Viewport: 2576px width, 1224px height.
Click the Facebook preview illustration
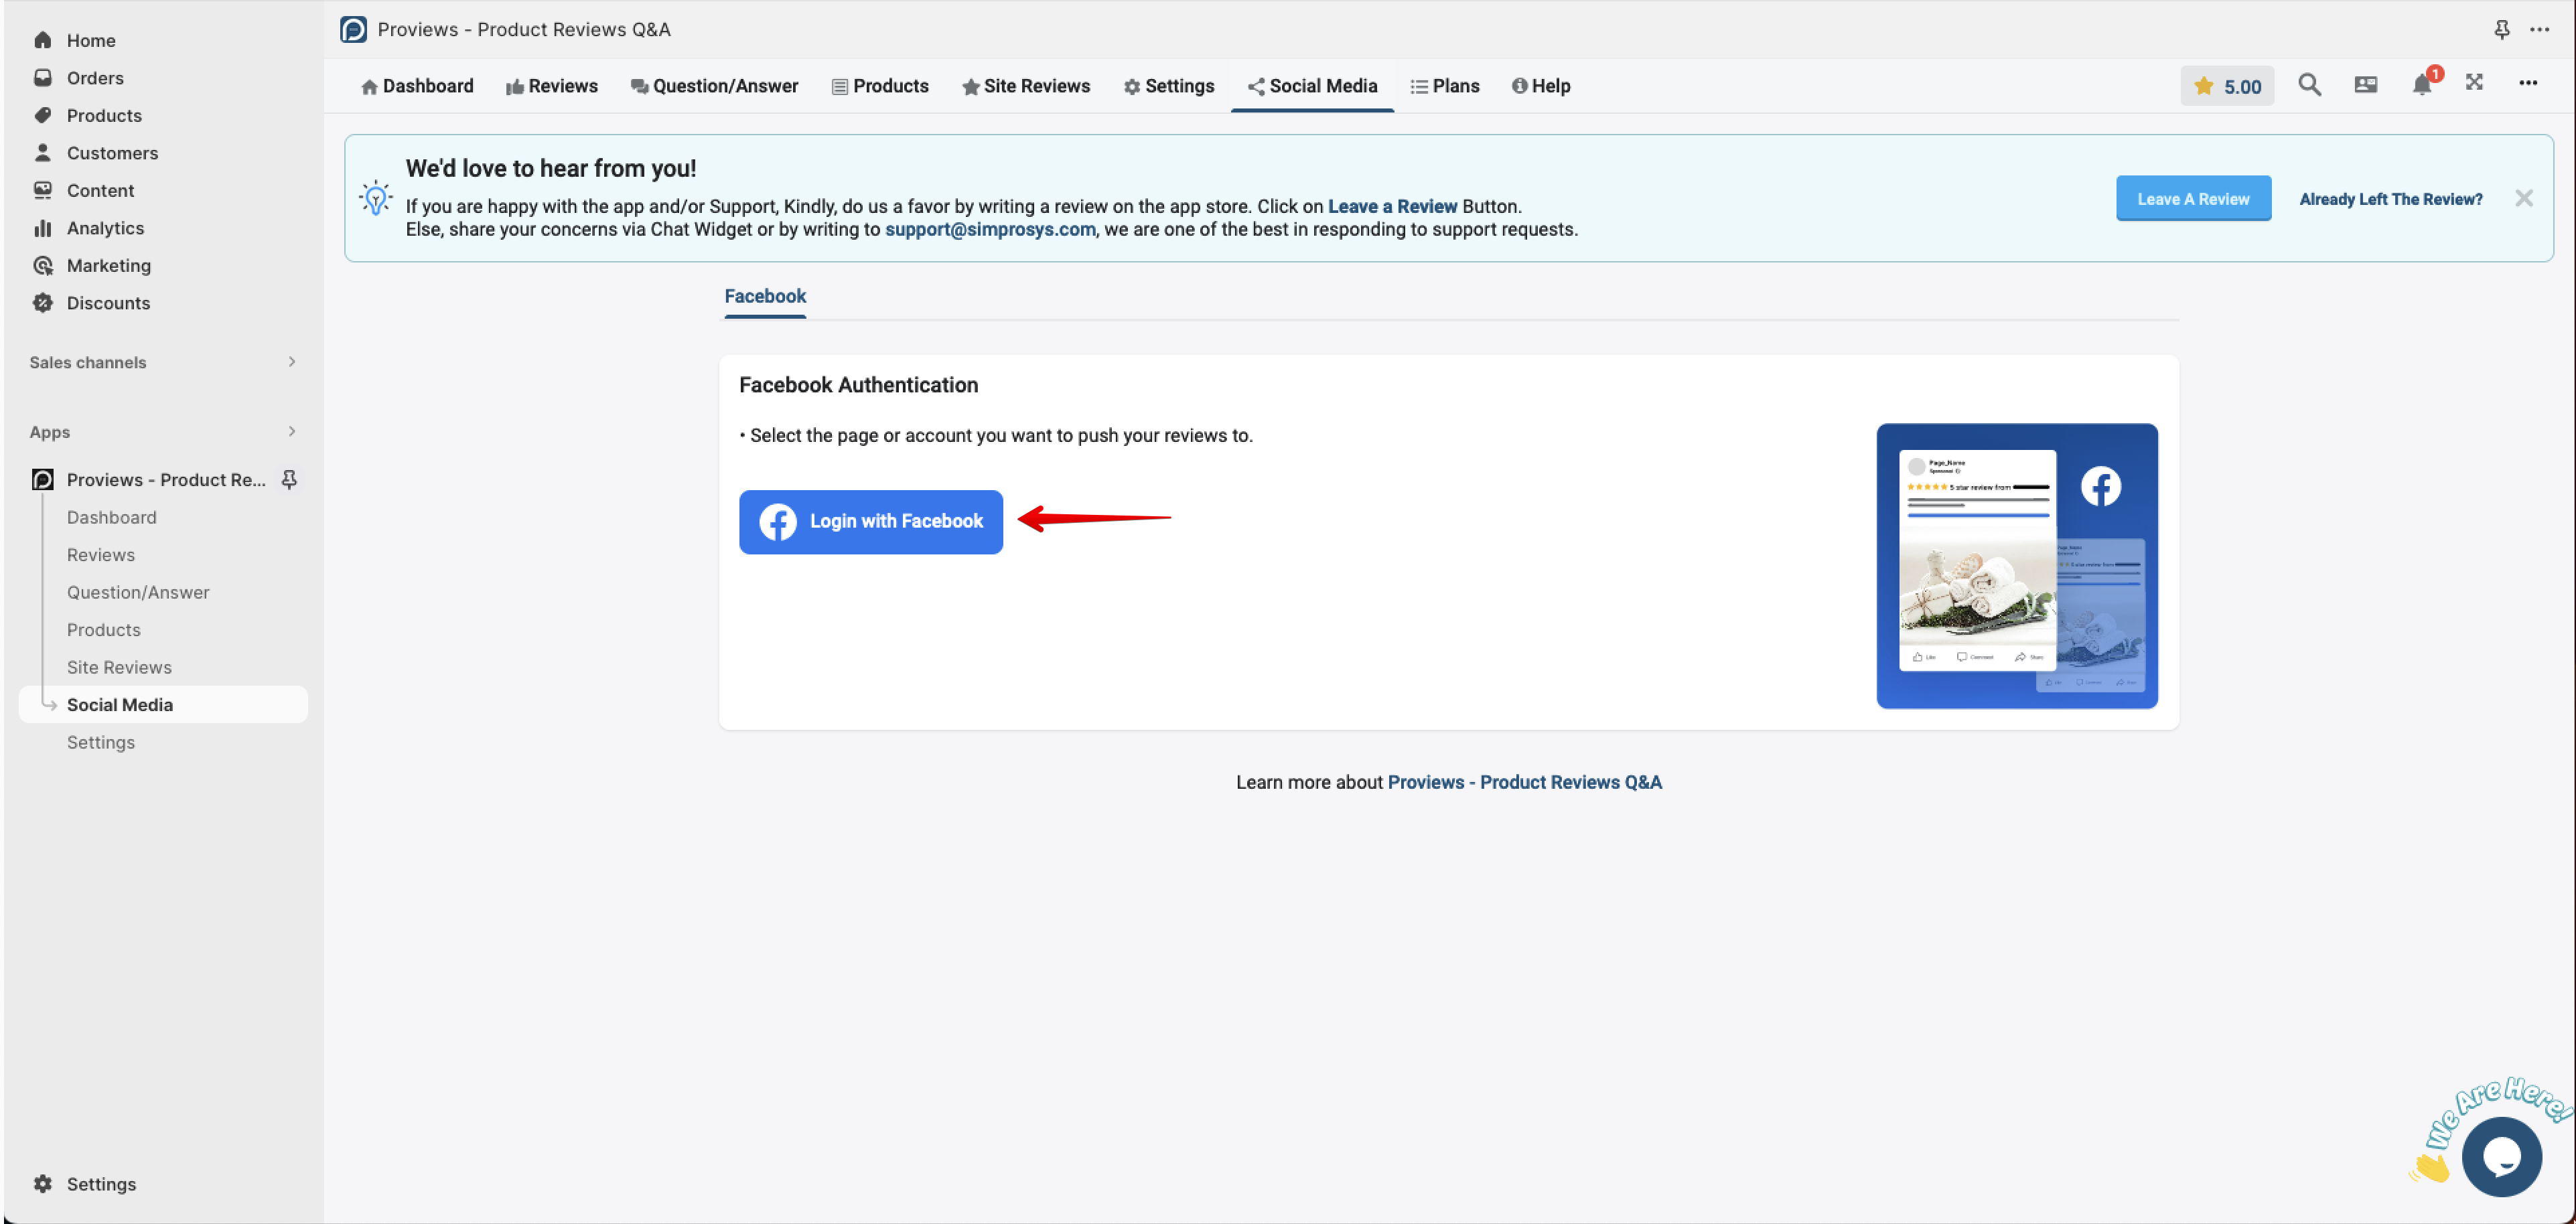(x=2016, y=566)
